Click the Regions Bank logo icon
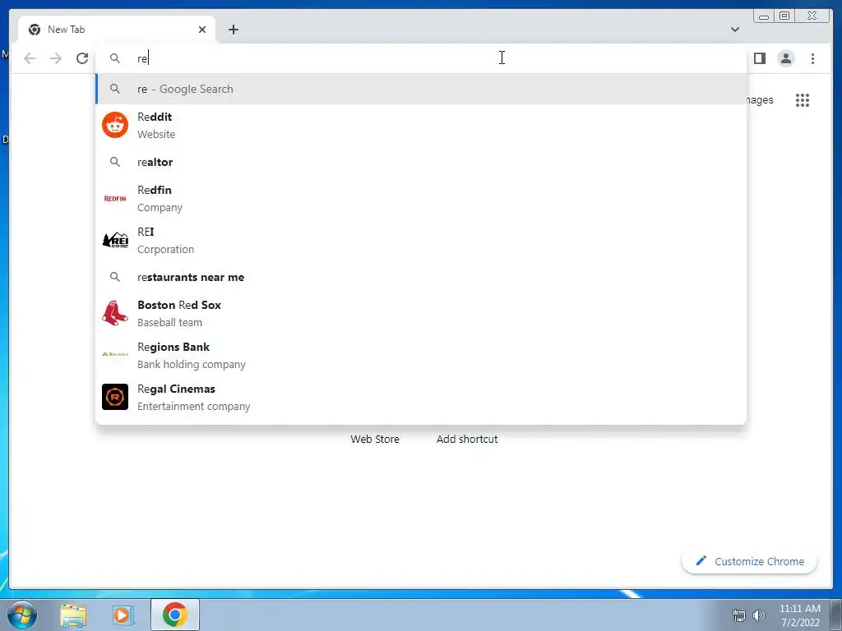842x631 pixels. click(115, 354)
